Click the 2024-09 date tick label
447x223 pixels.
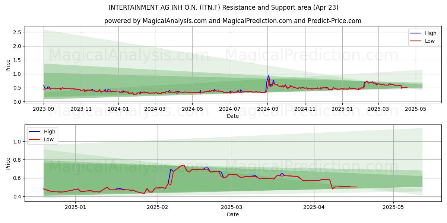click(267, 109)
